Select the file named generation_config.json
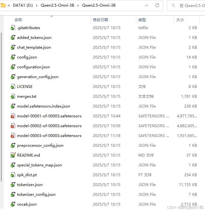 tap(38, 77)
